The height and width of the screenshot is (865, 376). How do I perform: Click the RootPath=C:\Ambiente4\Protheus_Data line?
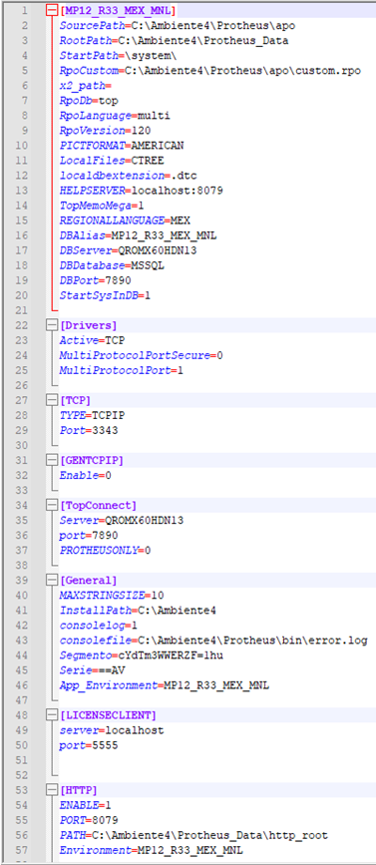(174, 40)
